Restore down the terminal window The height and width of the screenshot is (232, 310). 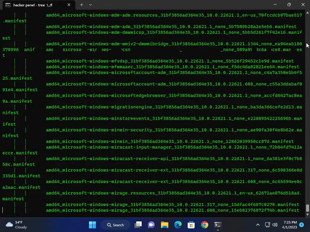pos(289,5)
